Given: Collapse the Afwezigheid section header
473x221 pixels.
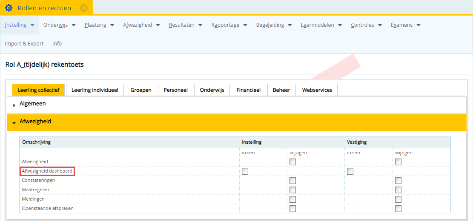Looking at the screenshot, I should [237, 122].
